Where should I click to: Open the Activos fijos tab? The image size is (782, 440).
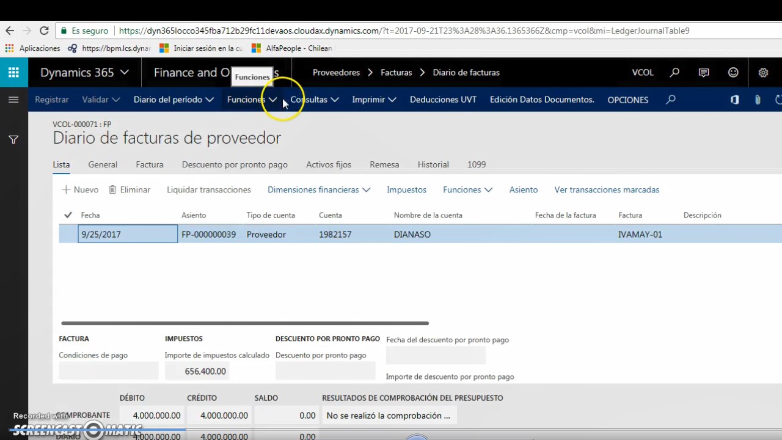329,164
